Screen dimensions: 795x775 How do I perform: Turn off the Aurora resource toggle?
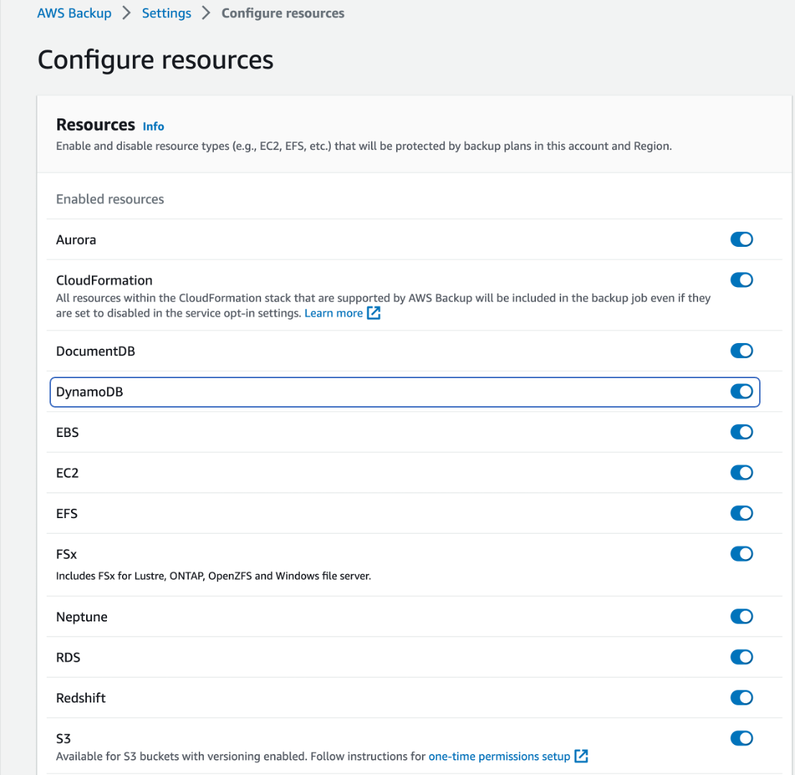[x=741, y=240]
